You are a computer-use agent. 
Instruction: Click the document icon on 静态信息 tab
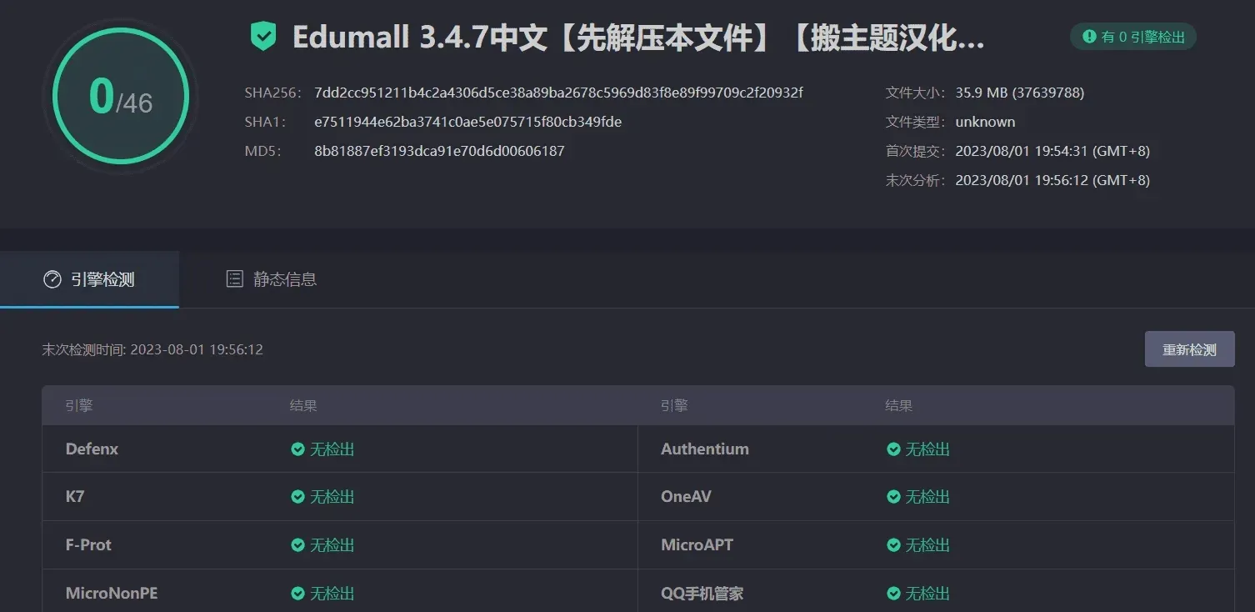(235, 279)
